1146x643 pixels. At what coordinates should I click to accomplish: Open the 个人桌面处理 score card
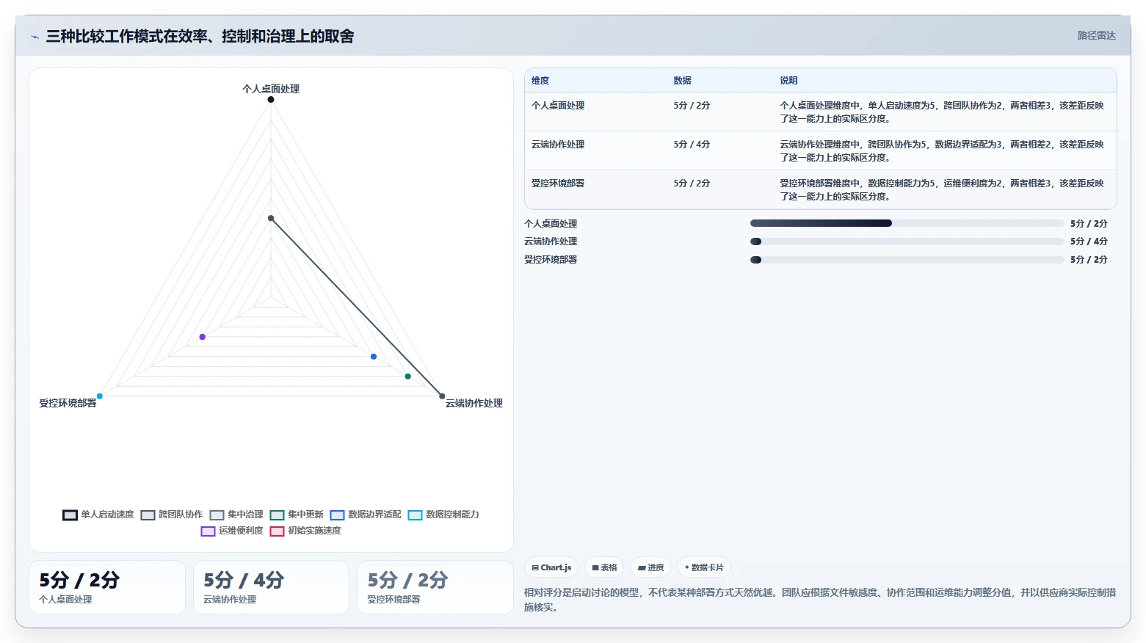point(107,587)
